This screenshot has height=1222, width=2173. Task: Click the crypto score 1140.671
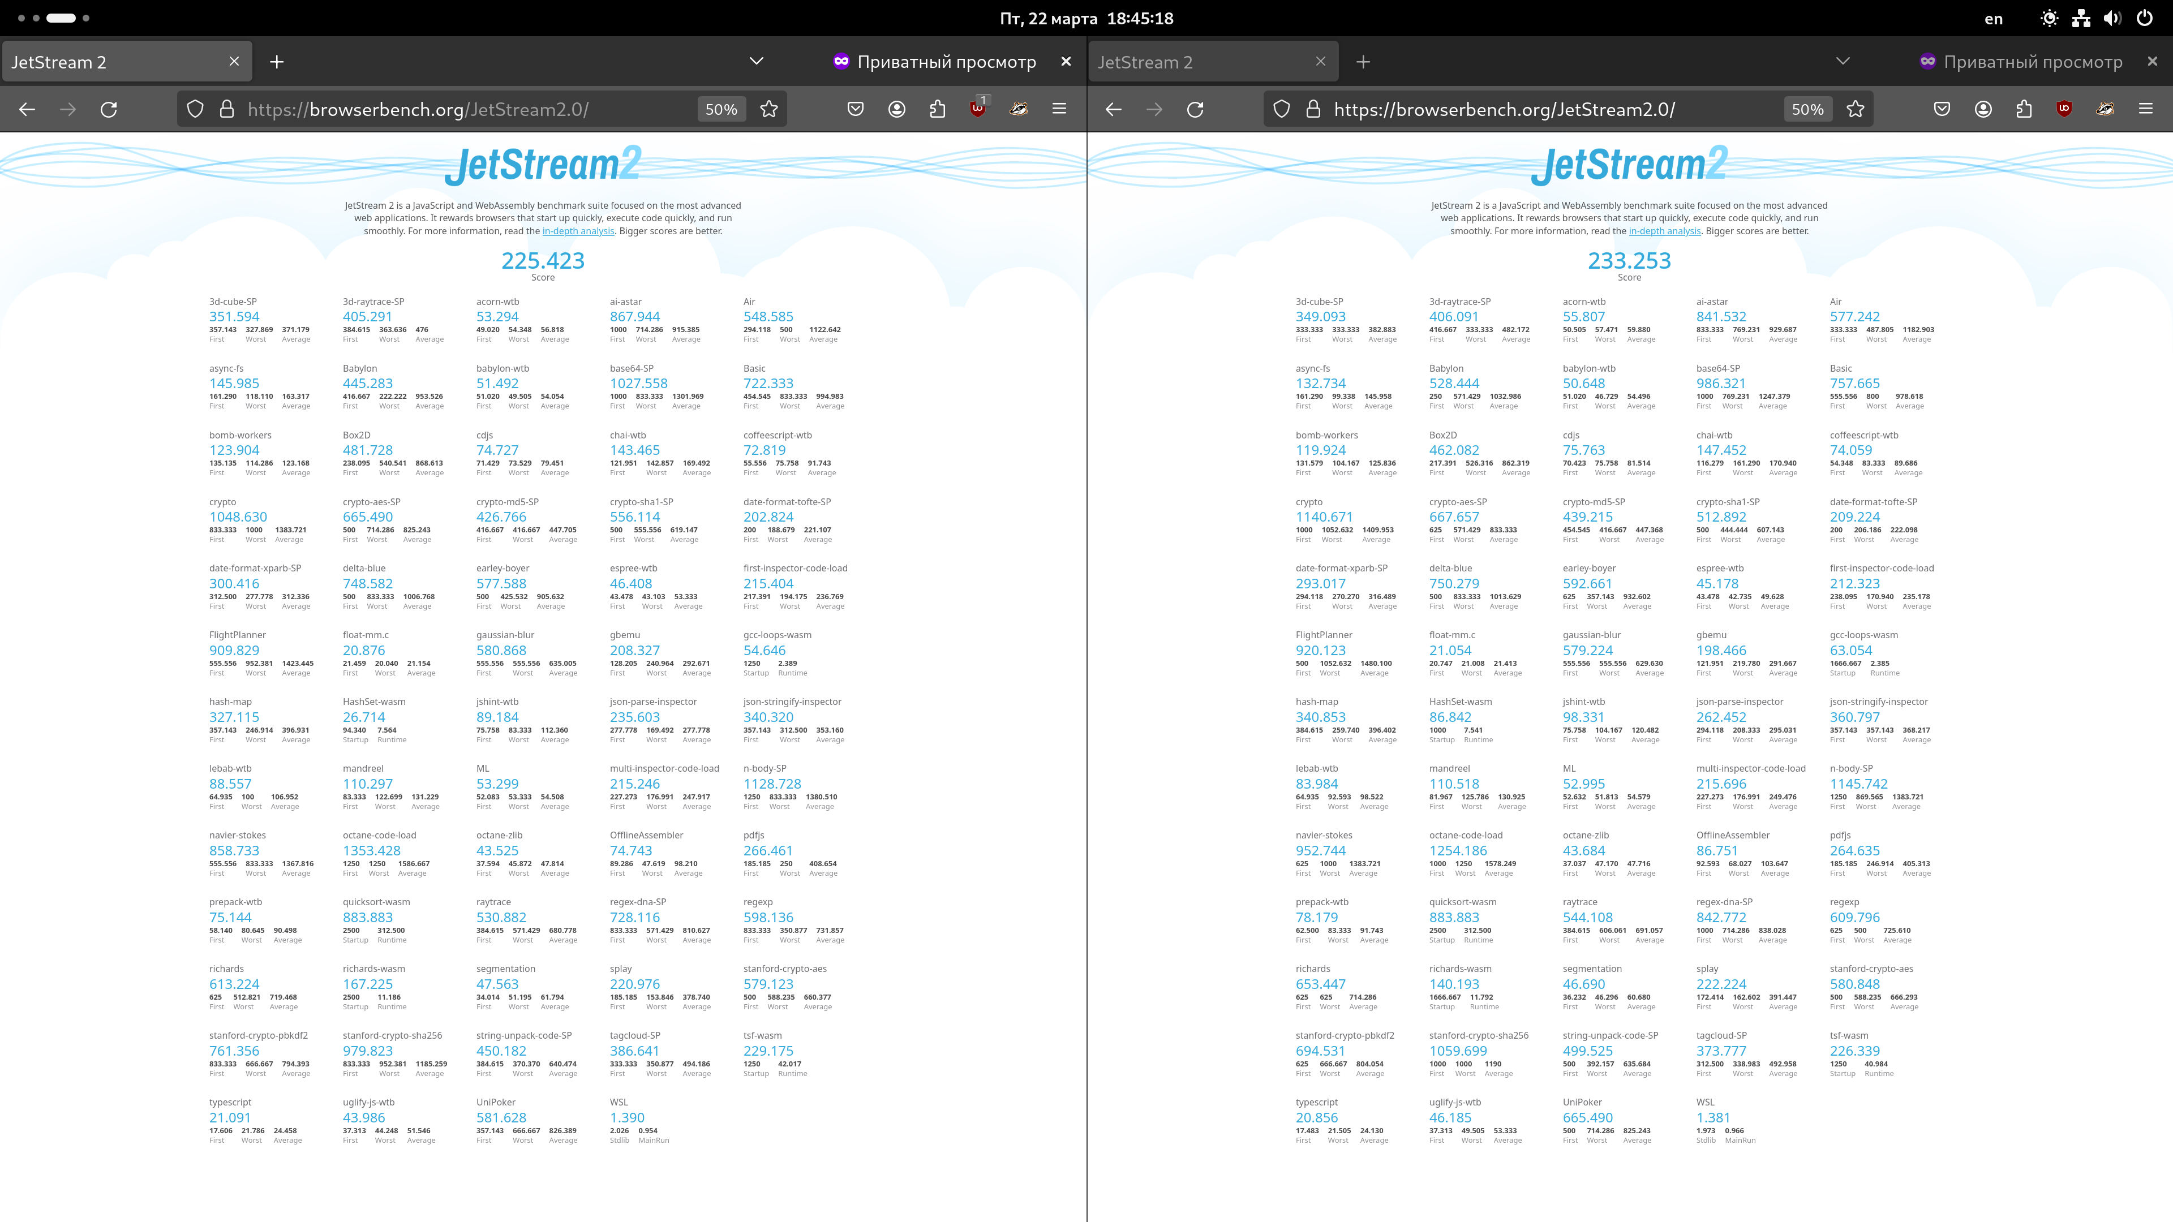tap(1324, 517)
